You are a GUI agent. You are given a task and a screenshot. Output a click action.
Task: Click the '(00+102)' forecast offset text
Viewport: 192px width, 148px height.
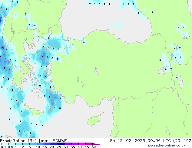click(183, 141)
